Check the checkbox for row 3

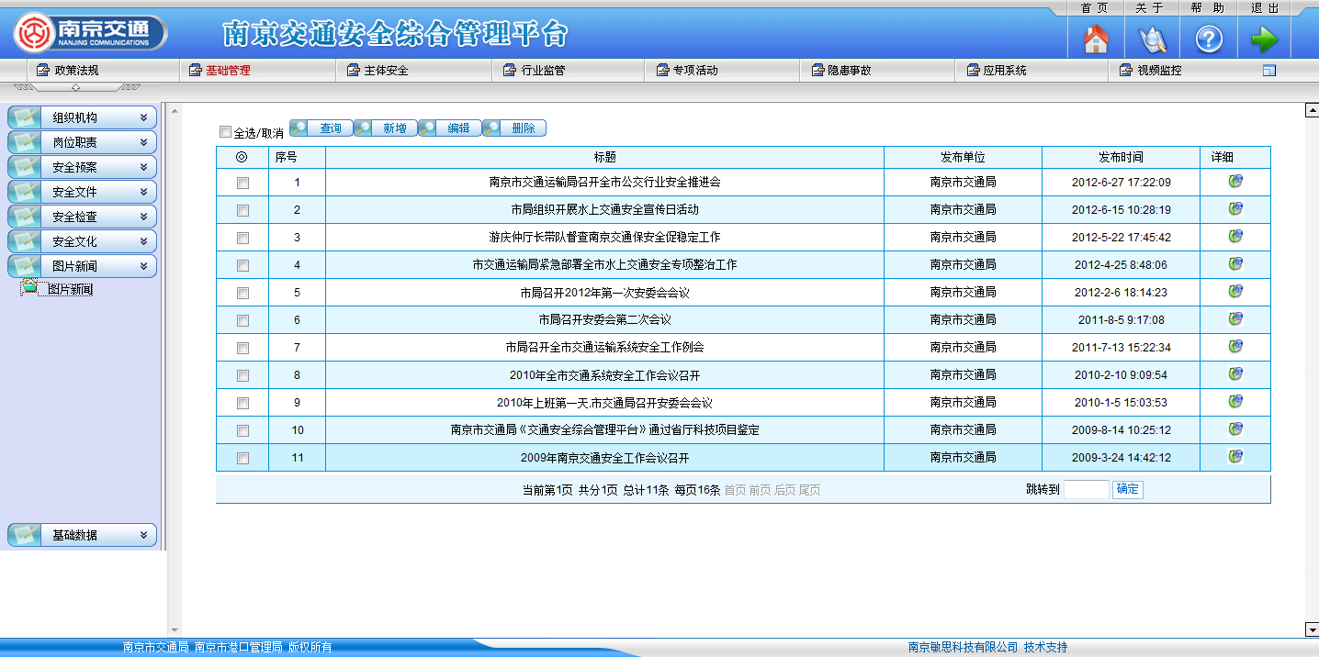click(242, 238)
